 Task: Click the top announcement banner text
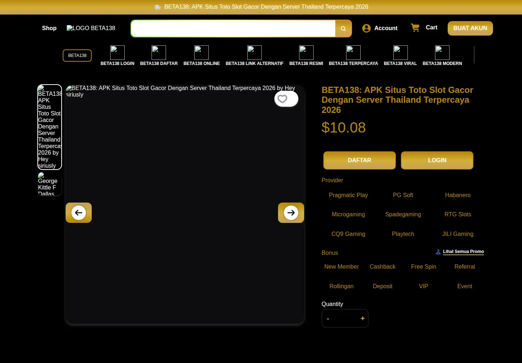pos(266,7)
